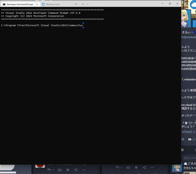
Task: Maximize the terminal window
Action: pos(170,4)
